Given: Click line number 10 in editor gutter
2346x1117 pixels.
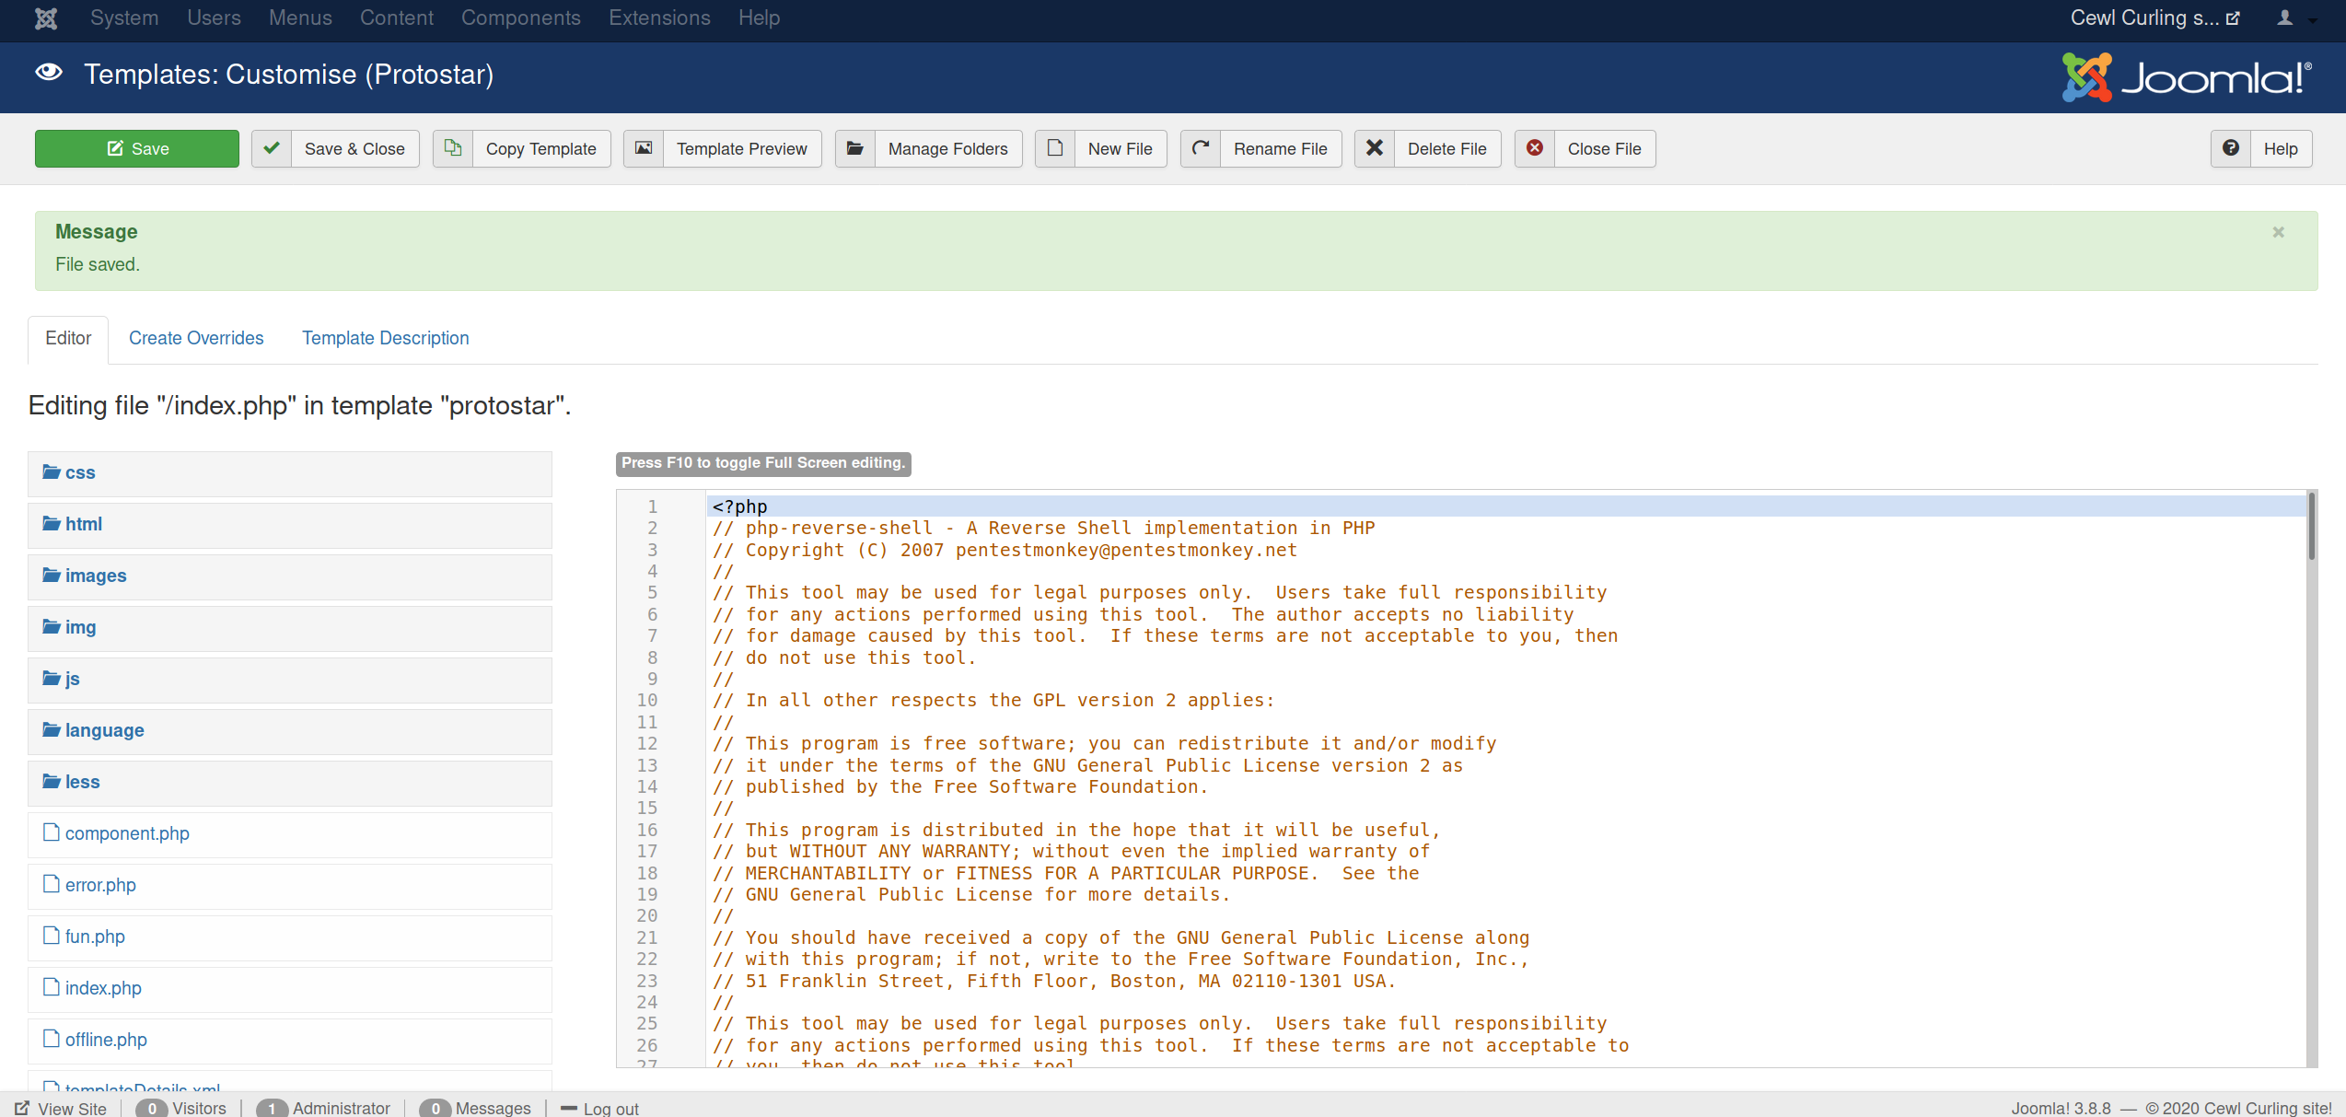Looking at the screenshot, I should [x=647, y=701].
